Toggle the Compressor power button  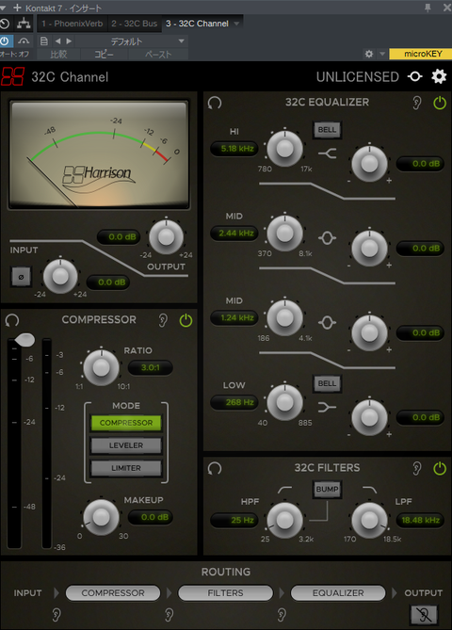[186, 320]
